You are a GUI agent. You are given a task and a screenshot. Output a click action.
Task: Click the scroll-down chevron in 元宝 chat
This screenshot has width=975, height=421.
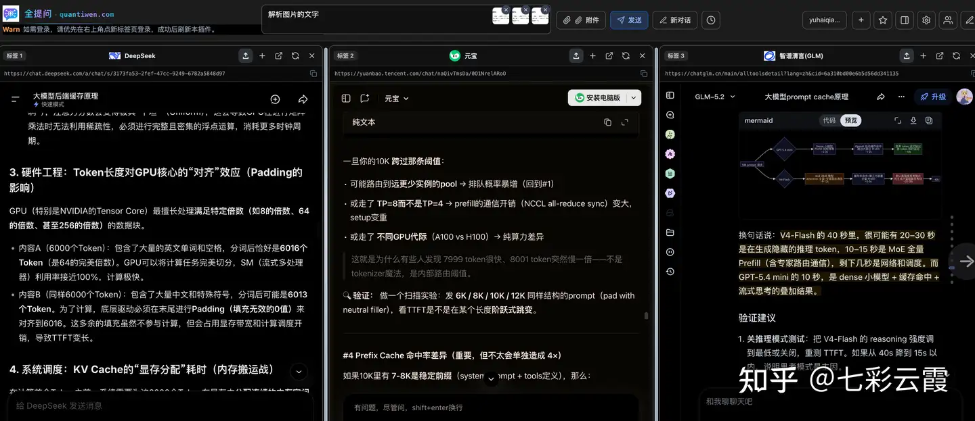[492, 379]
